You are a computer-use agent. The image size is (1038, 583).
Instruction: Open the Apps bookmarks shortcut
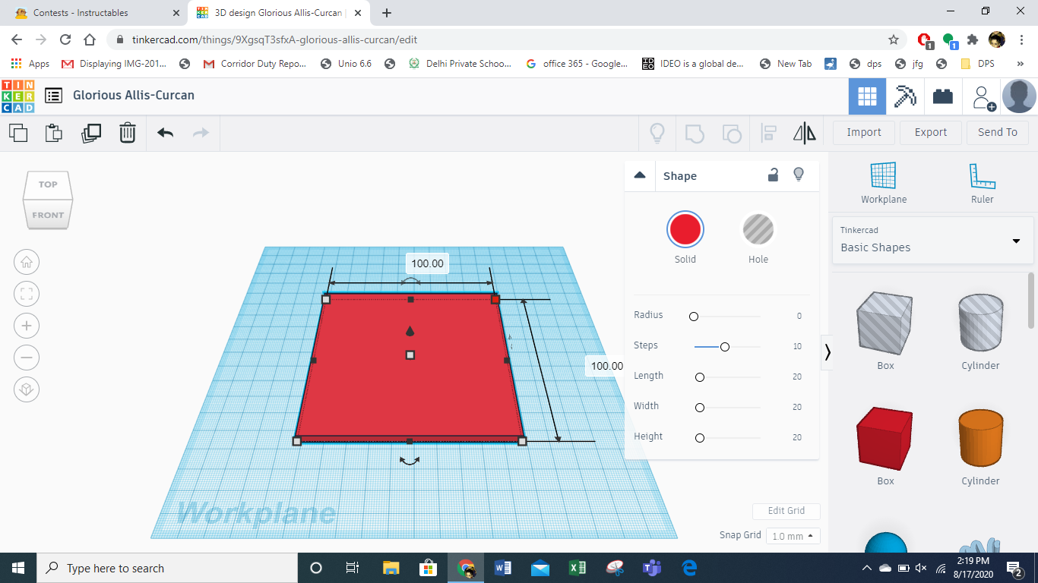coord(30,64)
